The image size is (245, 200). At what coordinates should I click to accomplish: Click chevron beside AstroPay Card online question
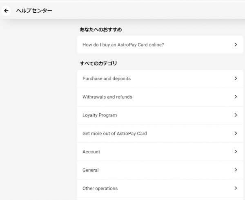(x=236, y=45)
